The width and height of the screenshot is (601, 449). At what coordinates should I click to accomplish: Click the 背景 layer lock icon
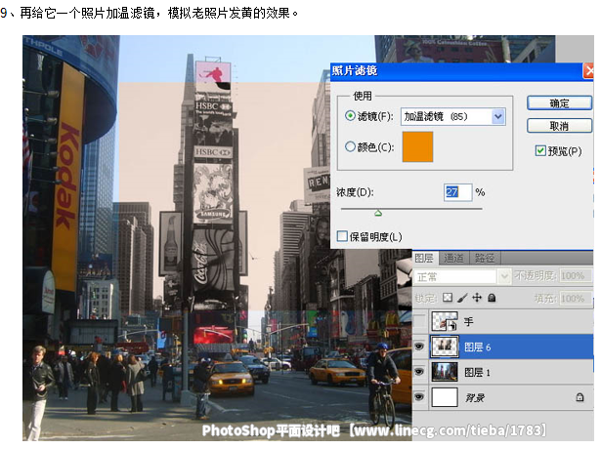coord(580,397)
